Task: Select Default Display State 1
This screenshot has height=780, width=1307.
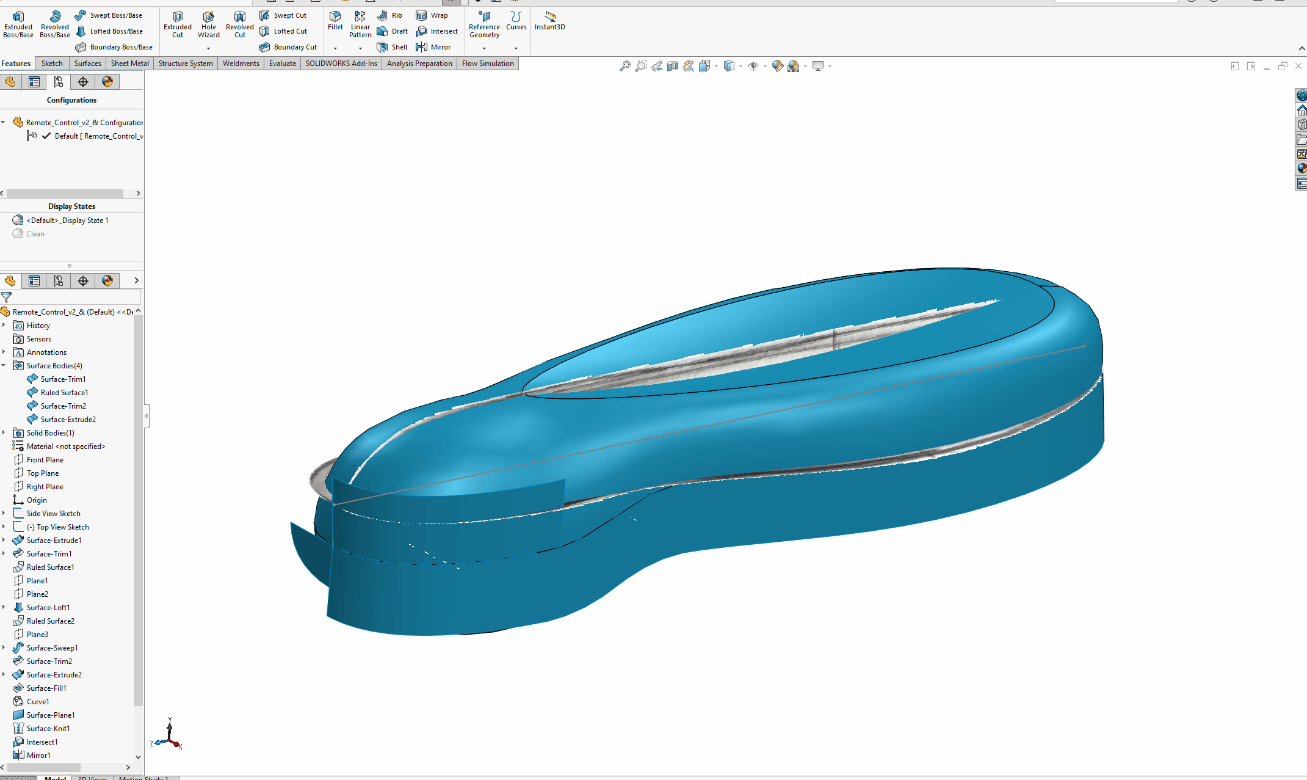Action: pos(67,221)
